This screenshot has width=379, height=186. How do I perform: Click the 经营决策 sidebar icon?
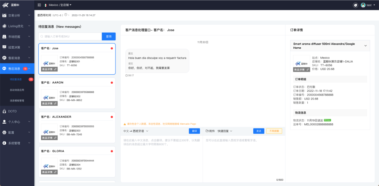coord(4,47)
